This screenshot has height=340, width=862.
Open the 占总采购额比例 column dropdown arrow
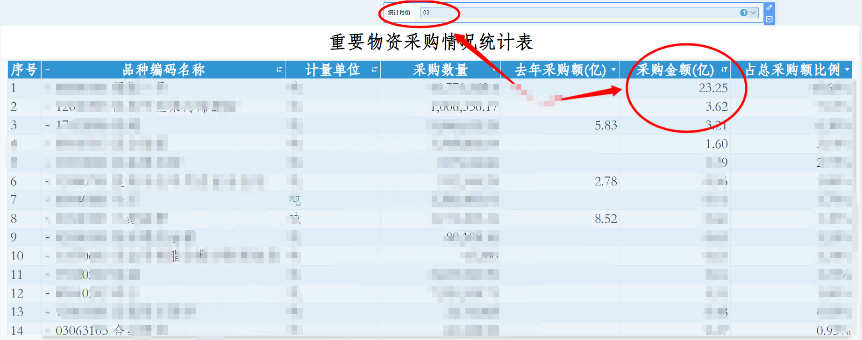(x=848, y=70)
